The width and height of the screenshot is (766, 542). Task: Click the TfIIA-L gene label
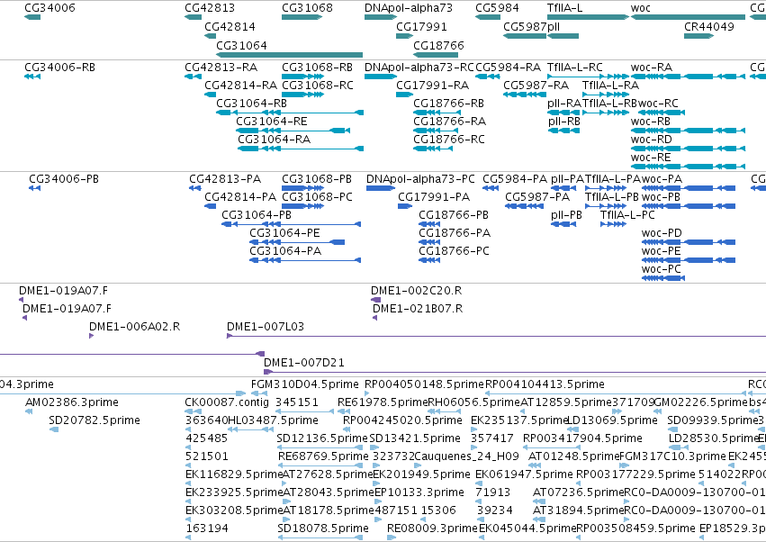(564, 8)
